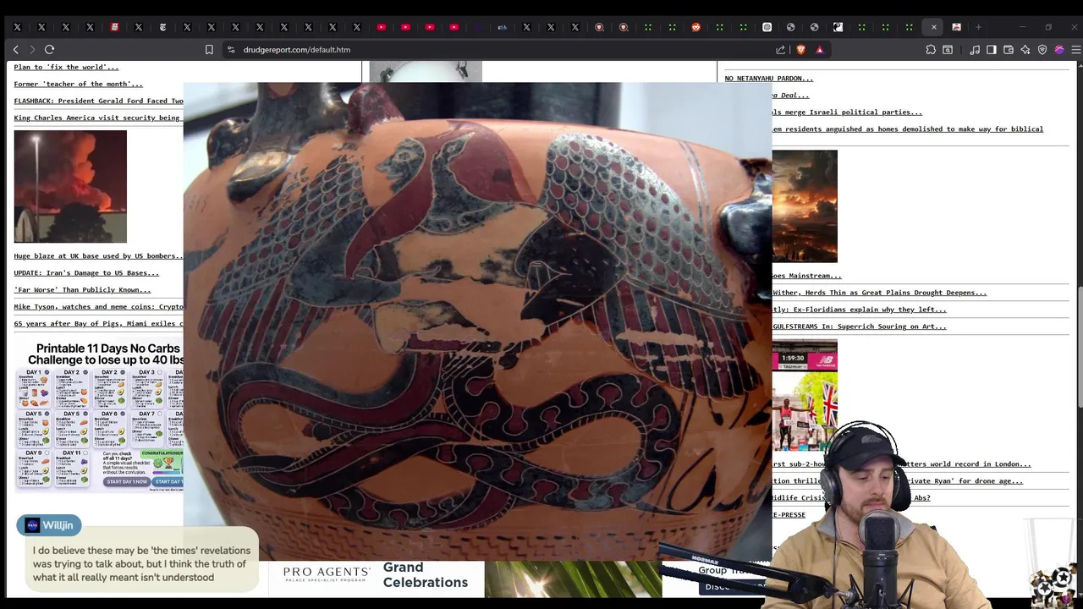Toggle the browser sidebar panel icon

click(992, 50)
